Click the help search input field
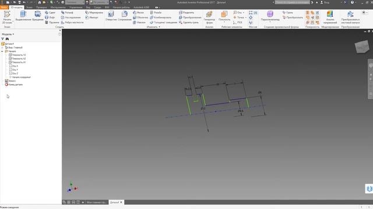Image resolution: width=373 pixels, height=209 pixels. [293, 2]
